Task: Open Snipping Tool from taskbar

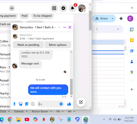Action: point(61,119)
